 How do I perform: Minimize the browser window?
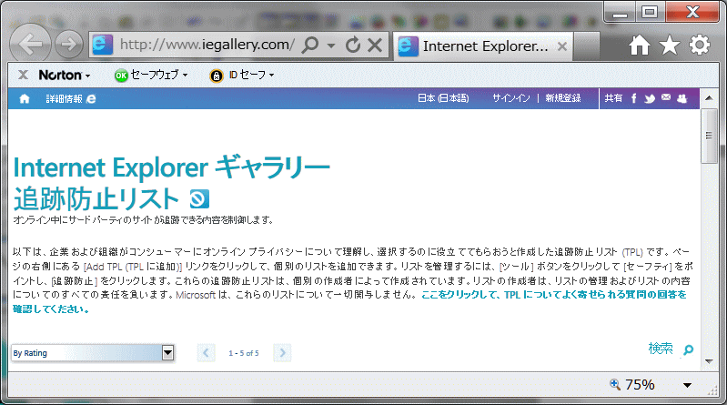(620, 12)
